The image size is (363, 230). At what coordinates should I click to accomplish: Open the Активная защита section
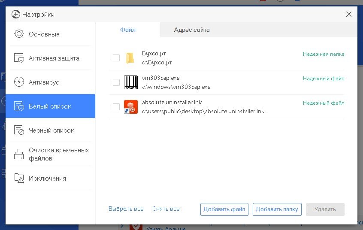click(50, 58)
